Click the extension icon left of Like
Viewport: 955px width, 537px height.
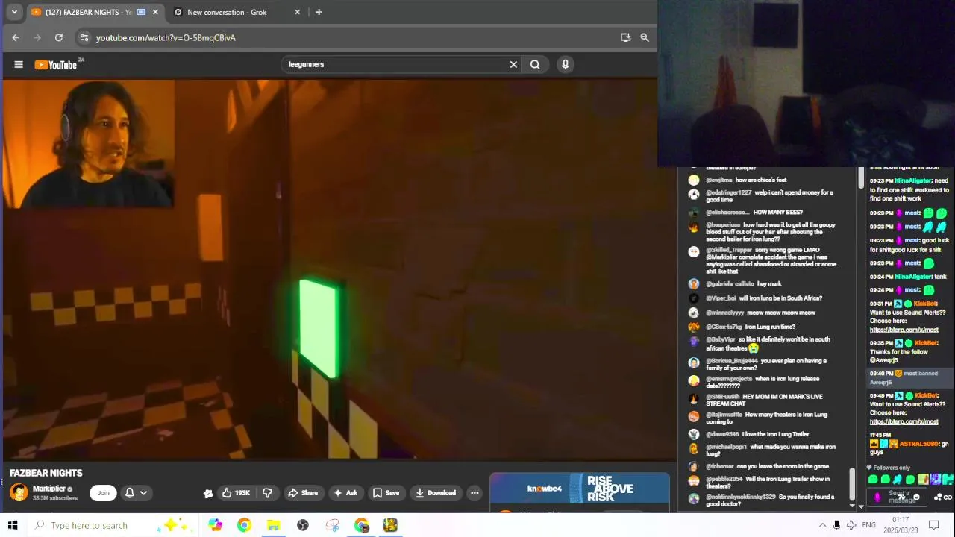point(208,493)
